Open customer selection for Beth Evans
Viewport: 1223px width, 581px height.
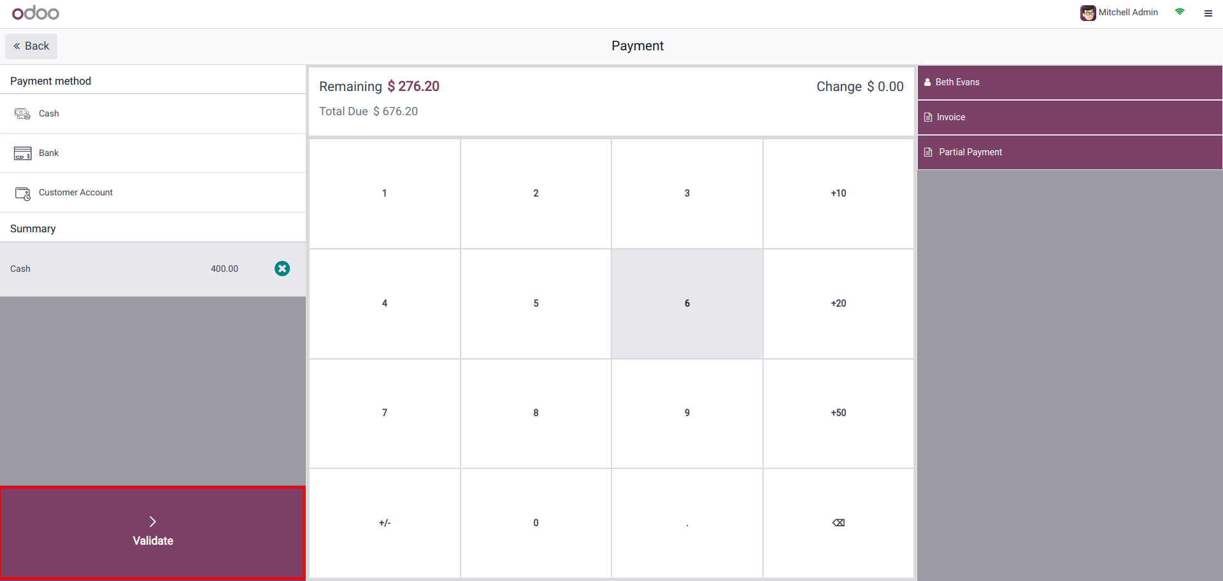(1069, 82)
